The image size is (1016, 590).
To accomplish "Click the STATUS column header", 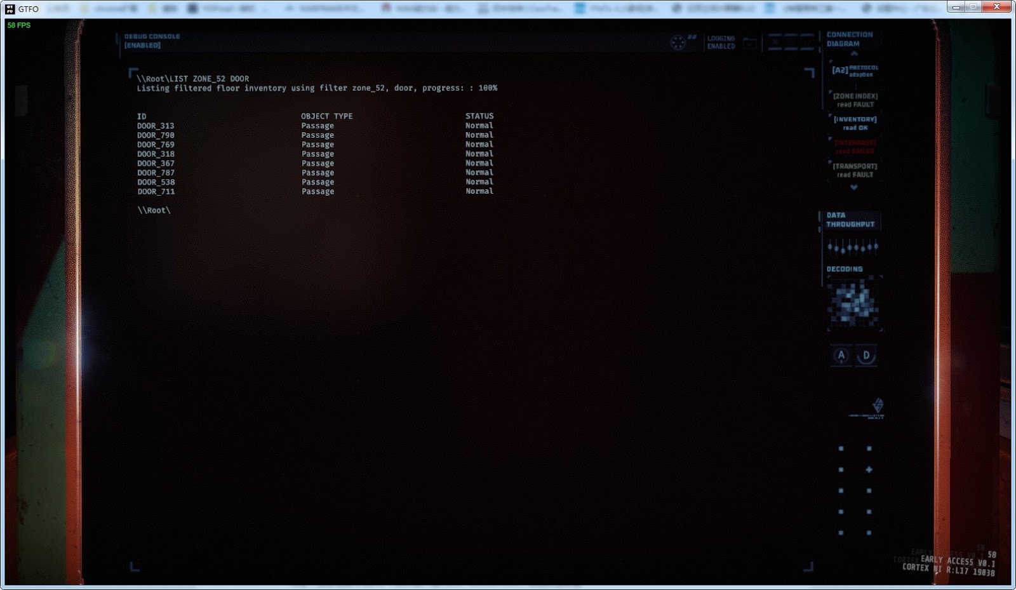I will click(x=479, y=116).
